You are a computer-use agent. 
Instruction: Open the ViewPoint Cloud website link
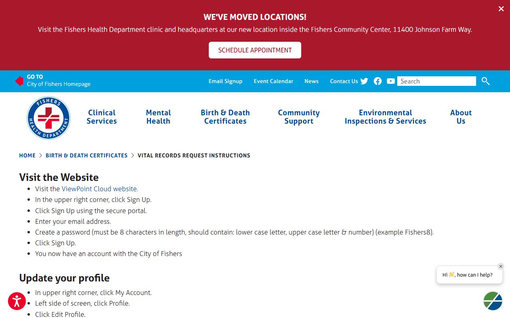(x=100, y=189)
